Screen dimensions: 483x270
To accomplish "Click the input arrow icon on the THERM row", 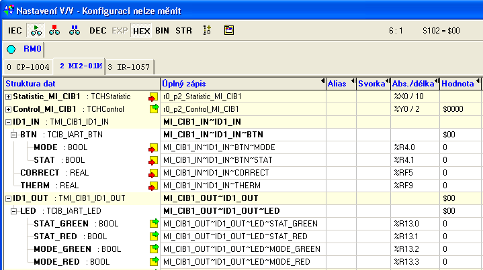I will pyautogui.click(x=153, y=186).
